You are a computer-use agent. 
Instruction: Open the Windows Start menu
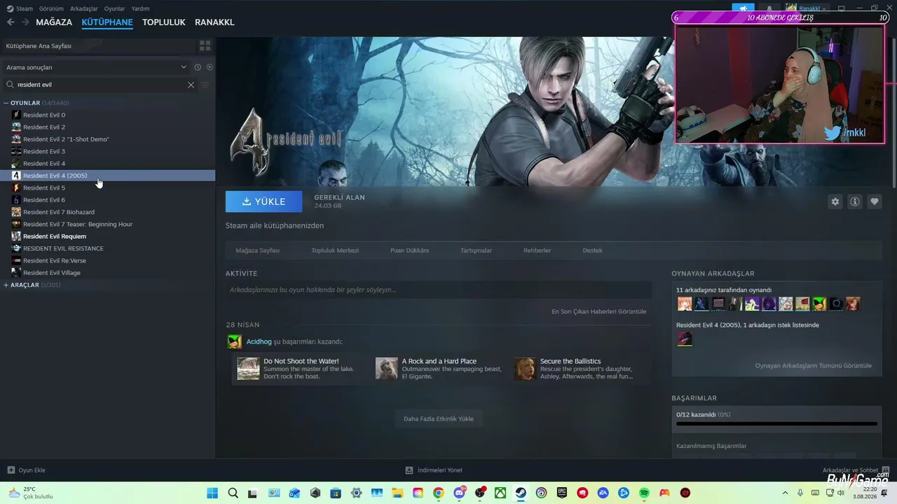point(212,493)
